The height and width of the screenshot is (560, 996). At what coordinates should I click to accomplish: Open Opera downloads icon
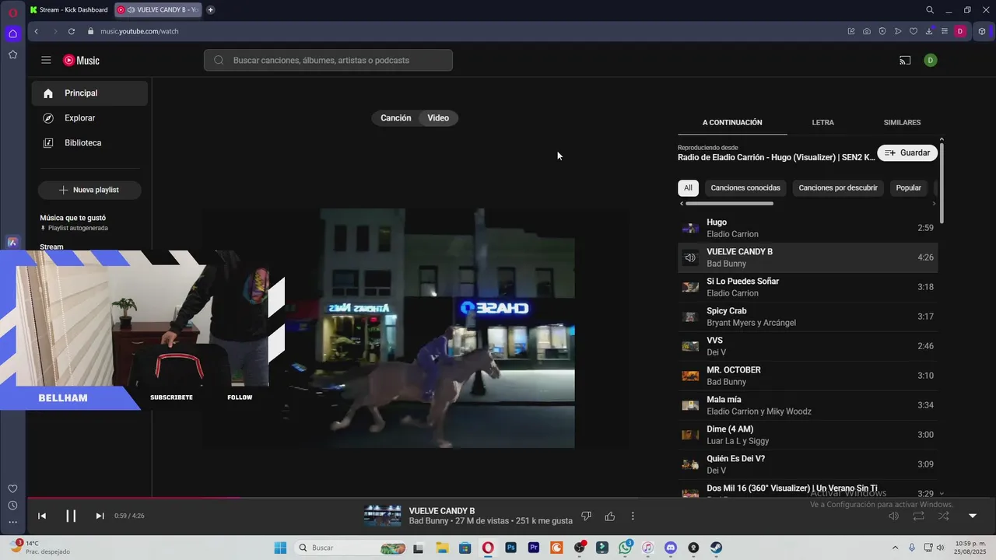pos(929,31)
